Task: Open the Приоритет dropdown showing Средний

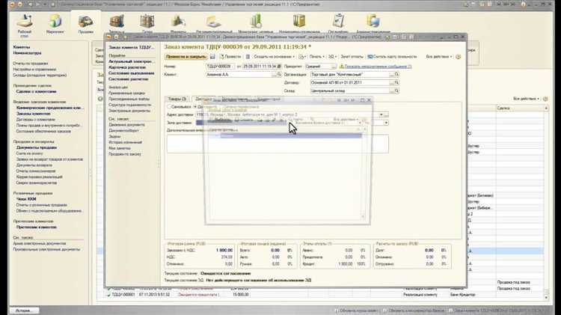Action: pyautogui.click(x=334, y=67)
